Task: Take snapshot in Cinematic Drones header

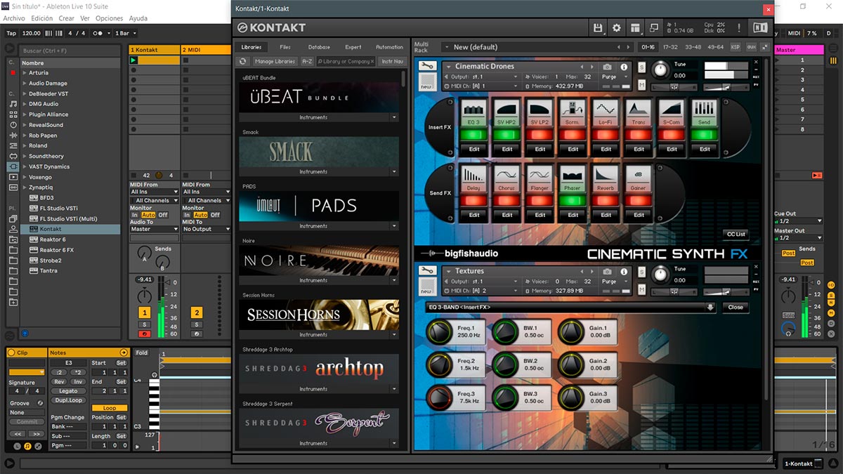Action: click(x=607, y=67)
